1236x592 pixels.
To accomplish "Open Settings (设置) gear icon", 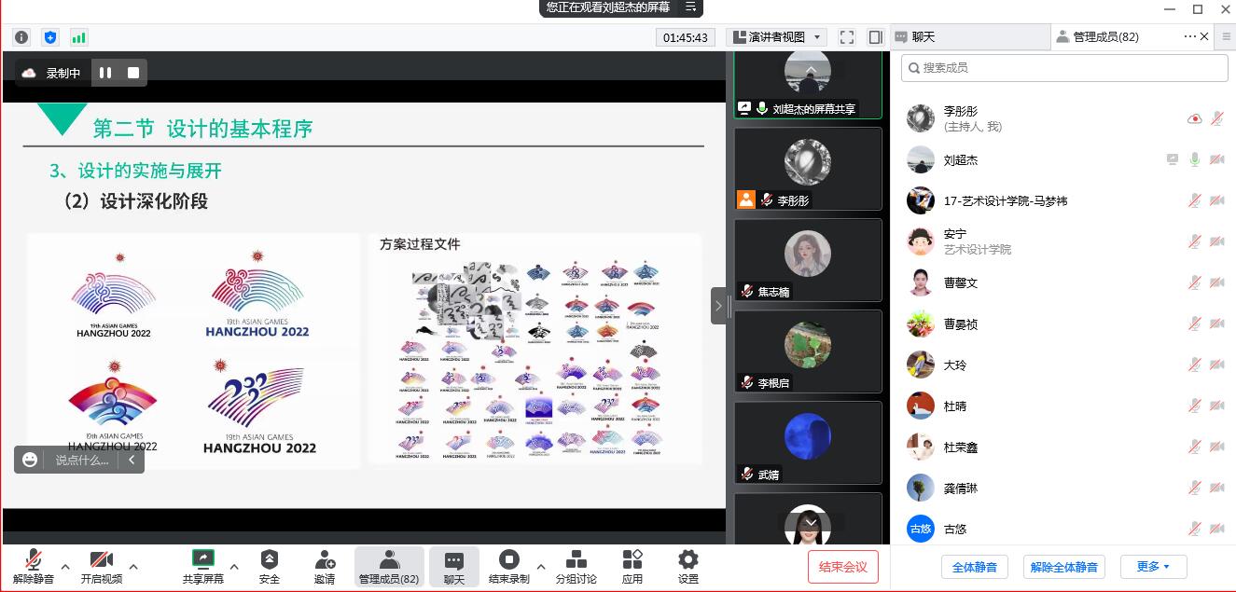I will (687, 559).
